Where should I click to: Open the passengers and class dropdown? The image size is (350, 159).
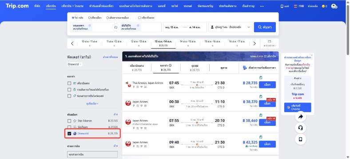tap(231, 27)
